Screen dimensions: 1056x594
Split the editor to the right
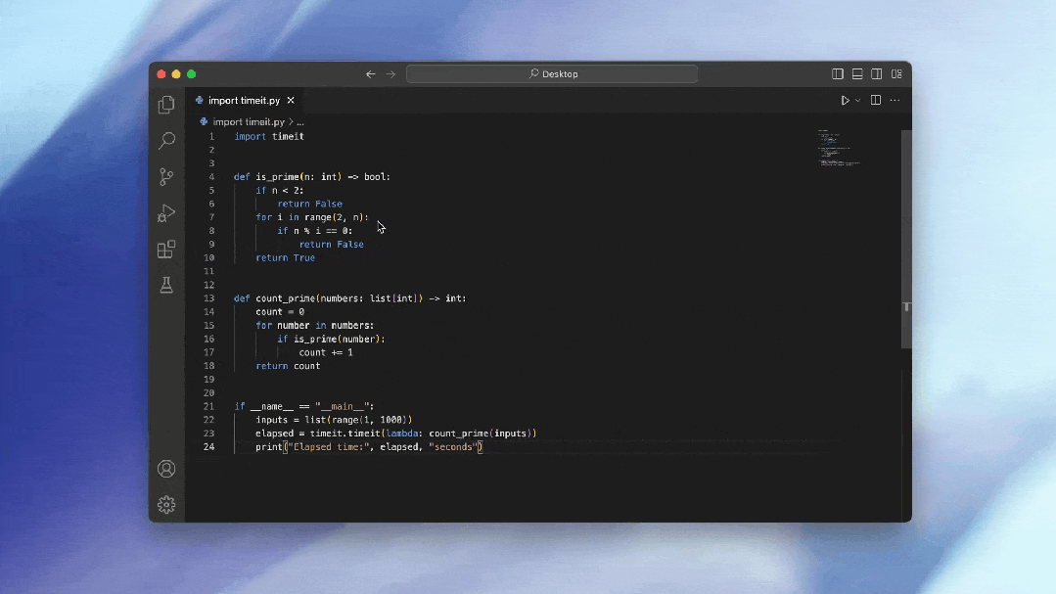tap(876, 101)
